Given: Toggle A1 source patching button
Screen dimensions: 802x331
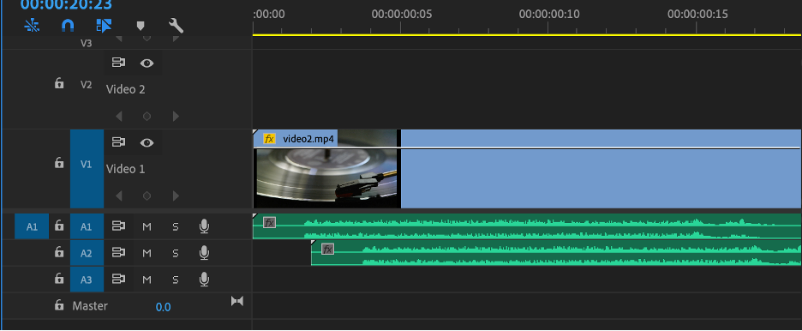Looking at the screenshot, I should coord(32,226).
